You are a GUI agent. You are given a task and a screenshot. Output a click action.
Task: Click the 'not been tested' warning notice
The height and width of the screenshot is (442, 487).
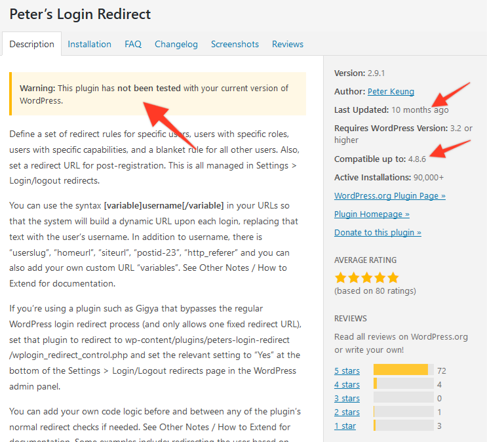click(x=158, y=94)
